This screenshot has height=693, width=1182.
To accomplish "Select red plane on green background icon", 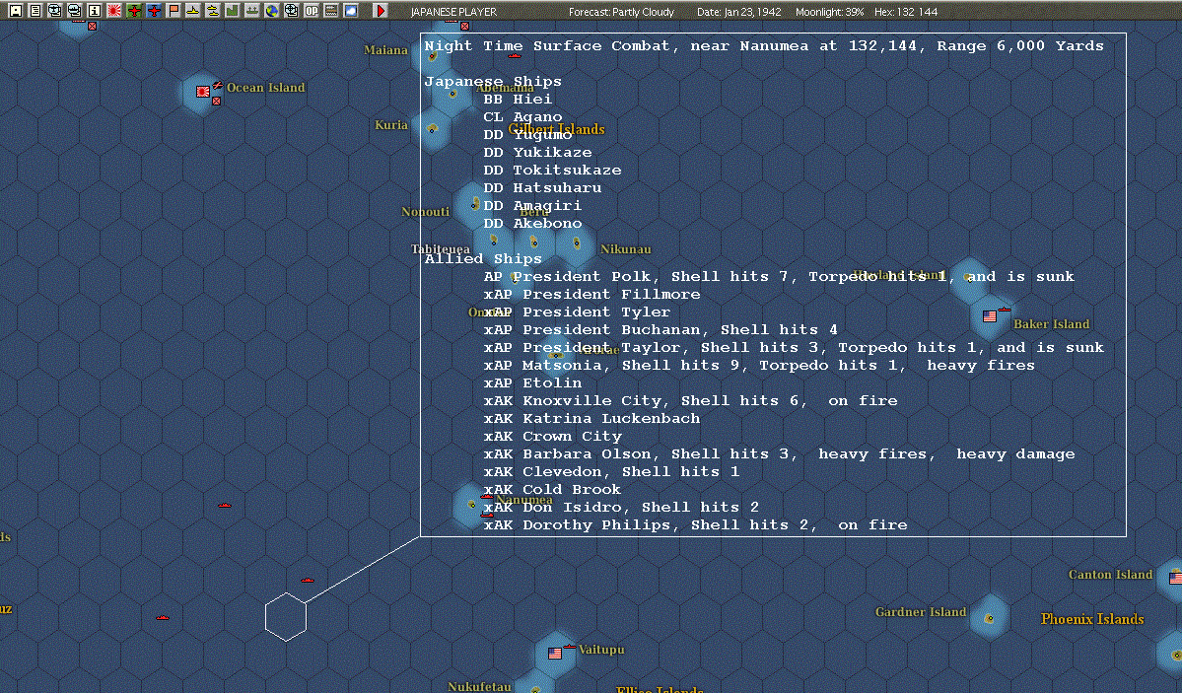I will coord(134,11).
